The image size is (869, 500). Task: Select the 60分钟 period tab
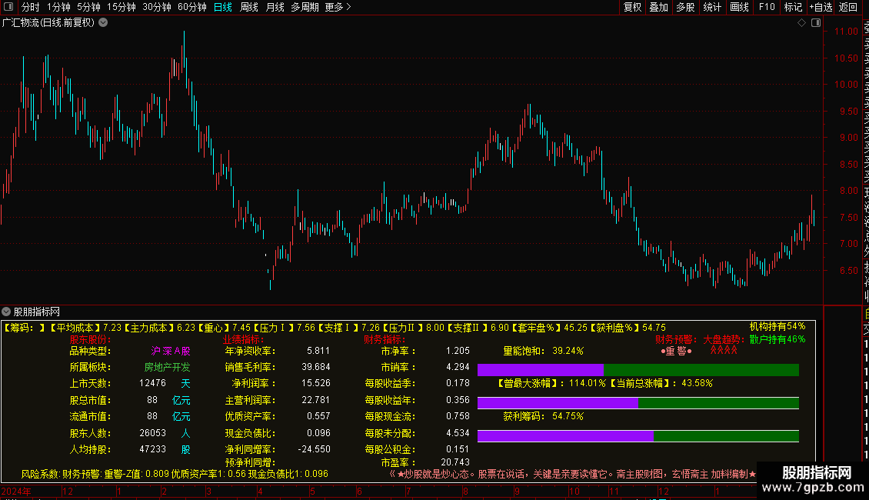[192, 7]
